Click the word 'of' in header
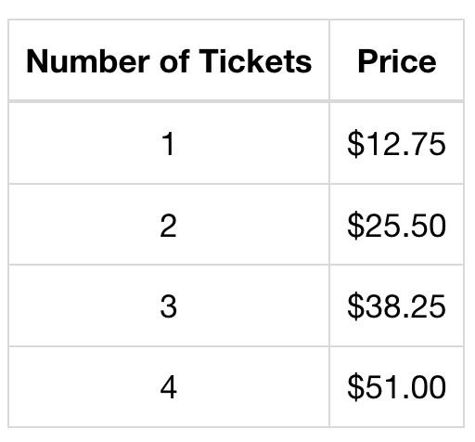Screen dimensions: 475x442 174,61
